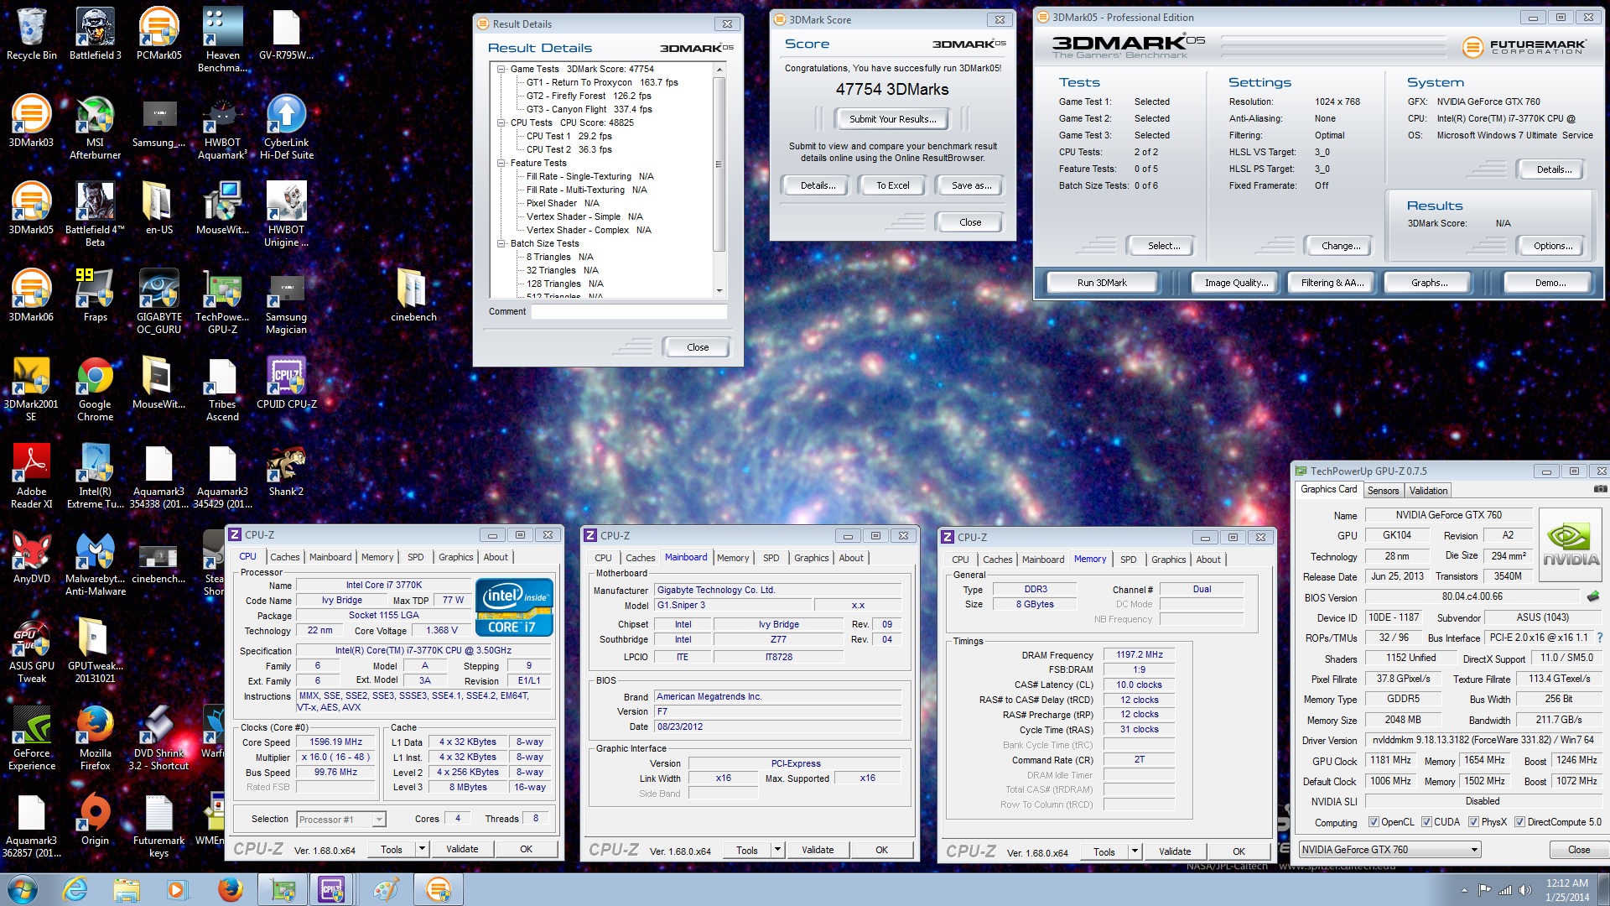Viewport: 1610px width, 906px height.
Task: Launch Google Chrome desktop shortcut
Action: click(95, 388)
